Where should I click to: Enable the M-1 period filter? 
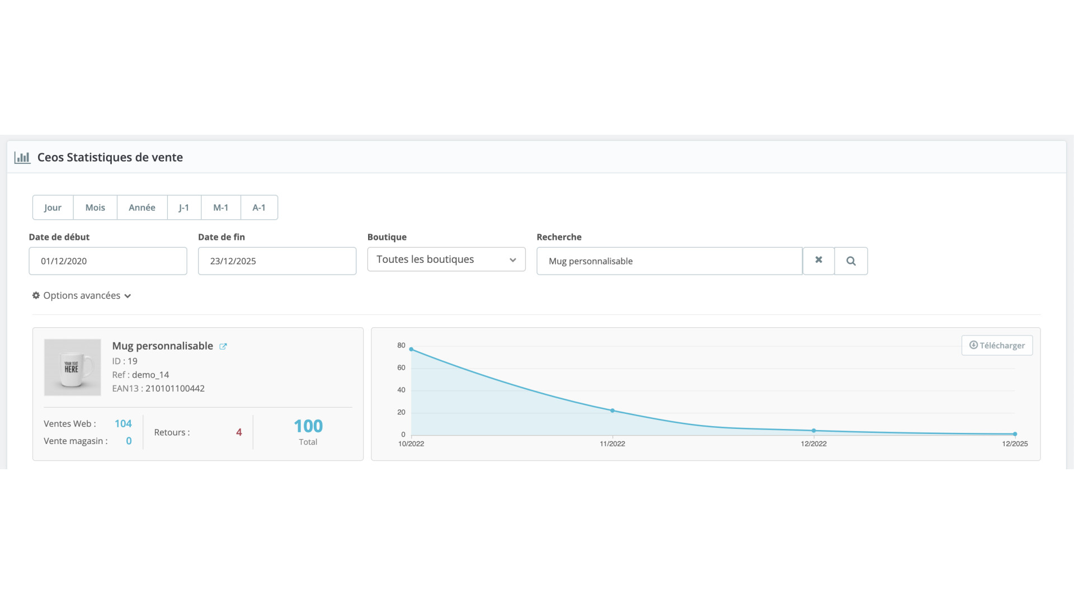click(220, 207)
